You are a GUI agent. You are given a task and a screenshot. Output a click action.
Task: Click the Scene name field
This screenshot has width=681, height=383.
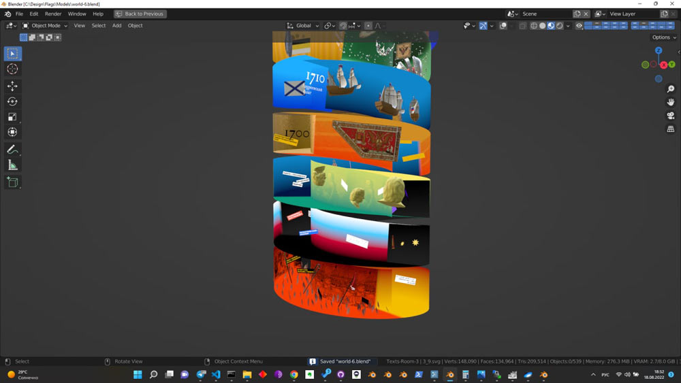[545, 14]
